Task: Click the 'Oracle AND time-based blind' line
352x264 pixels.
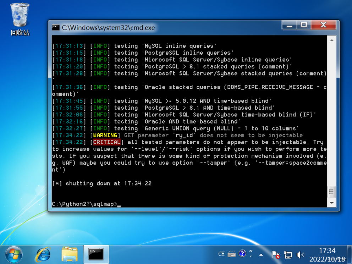Action: point(146,121)
